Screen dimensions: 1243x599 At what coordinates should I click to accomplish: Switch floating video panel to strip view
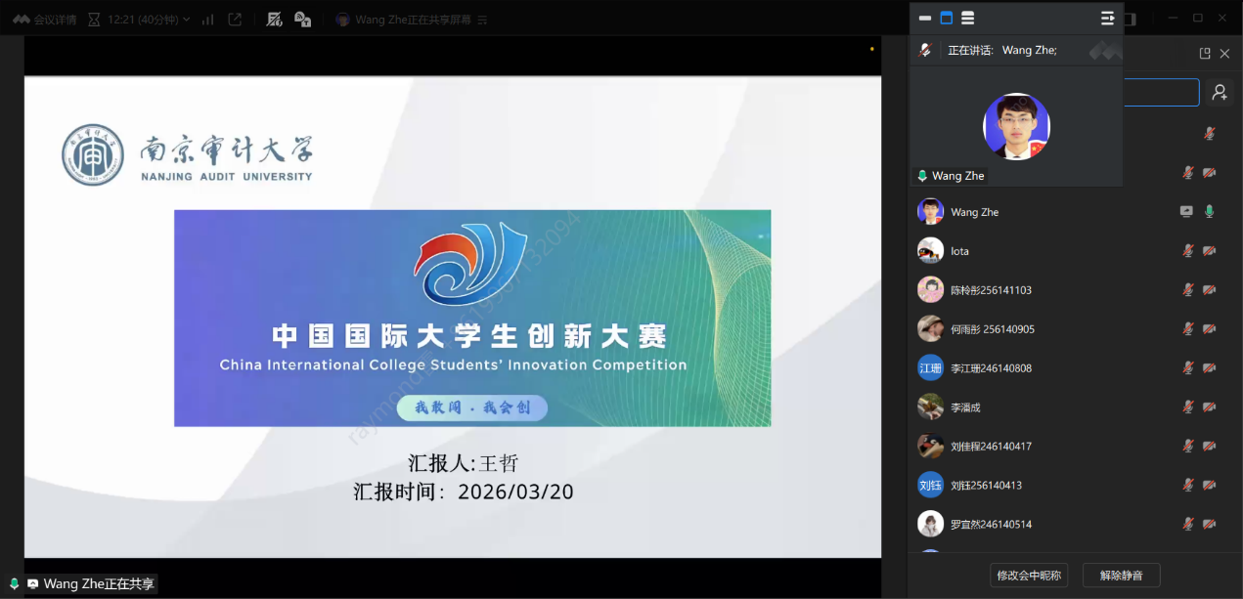coord(925,18)
